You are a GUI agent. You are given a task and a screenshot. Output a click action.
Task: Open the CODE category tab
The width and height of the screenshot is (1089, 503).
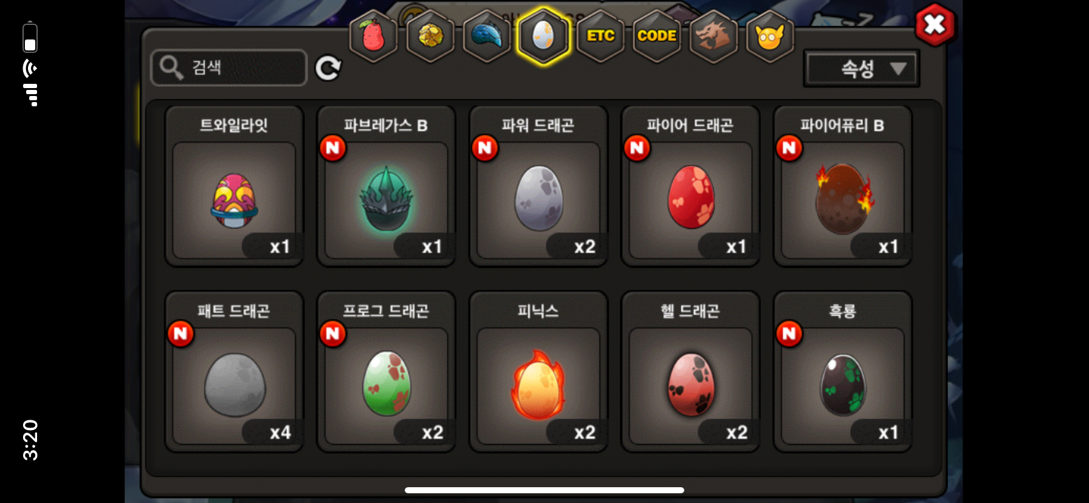[x=657, y=36]
